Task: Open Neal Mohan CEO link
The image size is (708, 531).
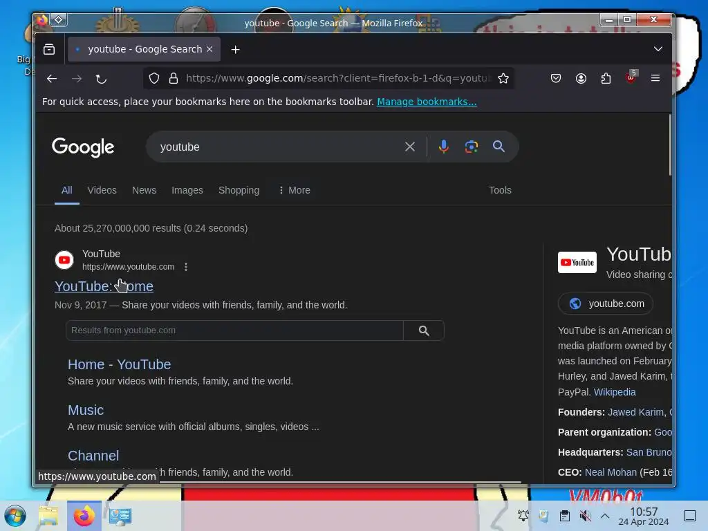Action: coord(611,472)
